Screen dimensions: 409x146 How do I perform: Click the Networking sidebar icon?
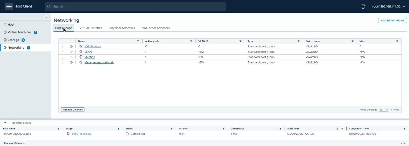click(x=5, y=48)
